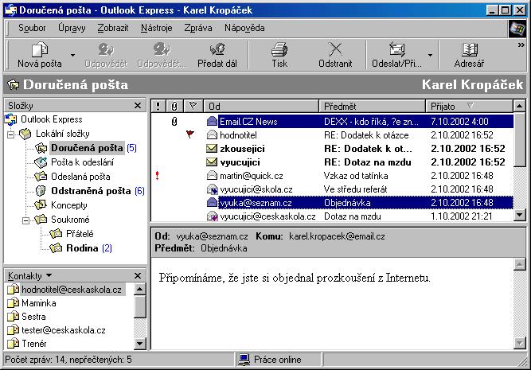Close the Složky folder pane

[x=138, y=106]
